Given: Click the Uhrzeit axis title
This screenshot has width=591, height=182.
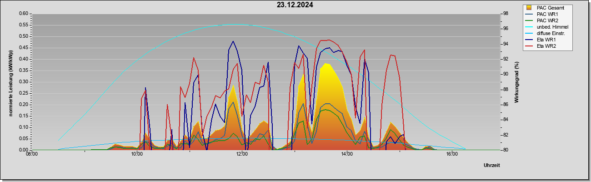Looking at the screenshot, I should [492, 166].
